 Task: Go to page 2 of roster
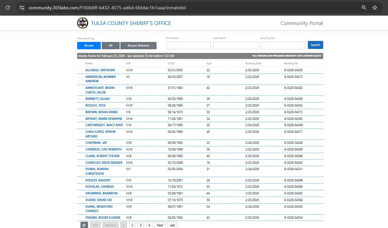pos(132,225)
